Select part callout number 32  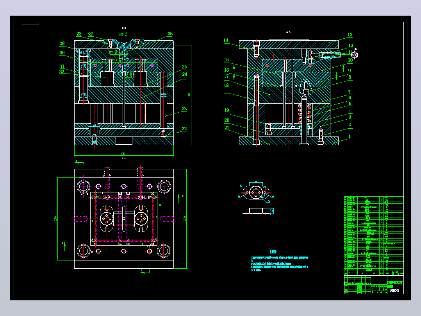[x=62, y=72]
